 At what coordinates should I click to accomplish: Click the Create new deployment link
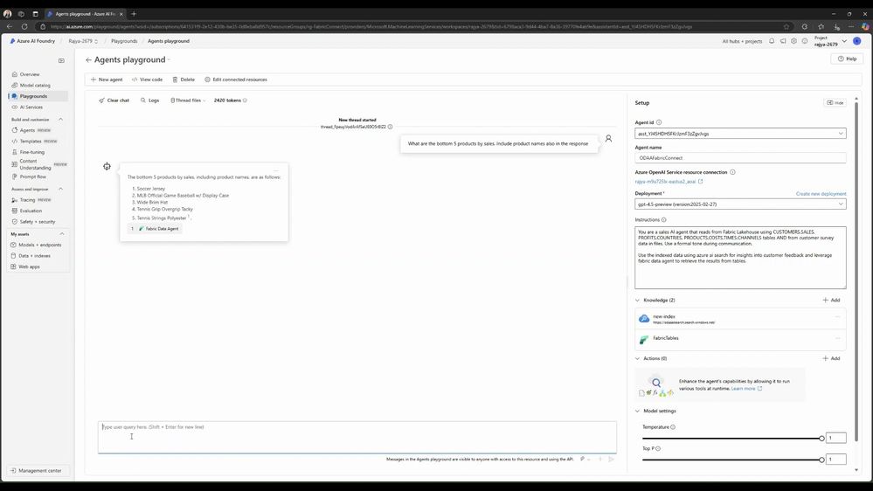point(821,194)
